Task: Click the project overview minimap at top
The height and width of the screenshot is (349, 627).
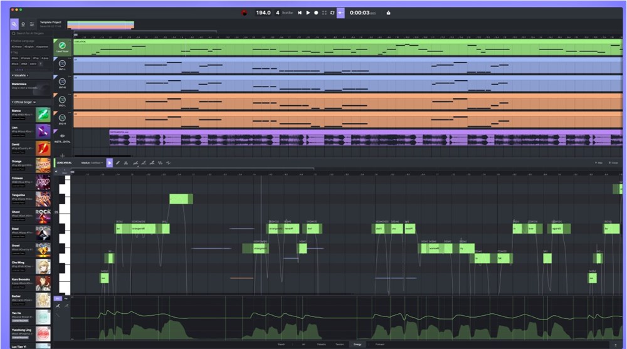Action: [x=101, y=25]
